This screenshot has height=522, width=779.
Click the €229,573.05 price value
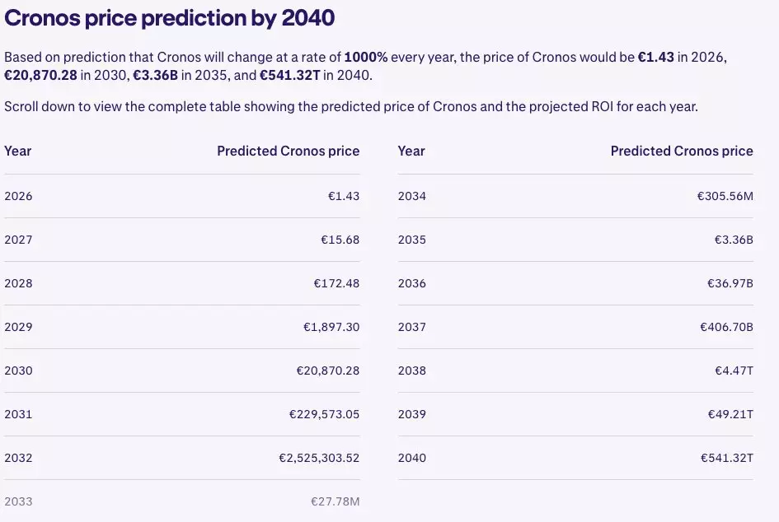(324, 414)
